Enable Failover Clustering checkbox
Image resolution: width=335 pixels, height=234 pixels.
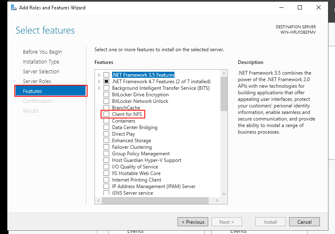[106, 147]
